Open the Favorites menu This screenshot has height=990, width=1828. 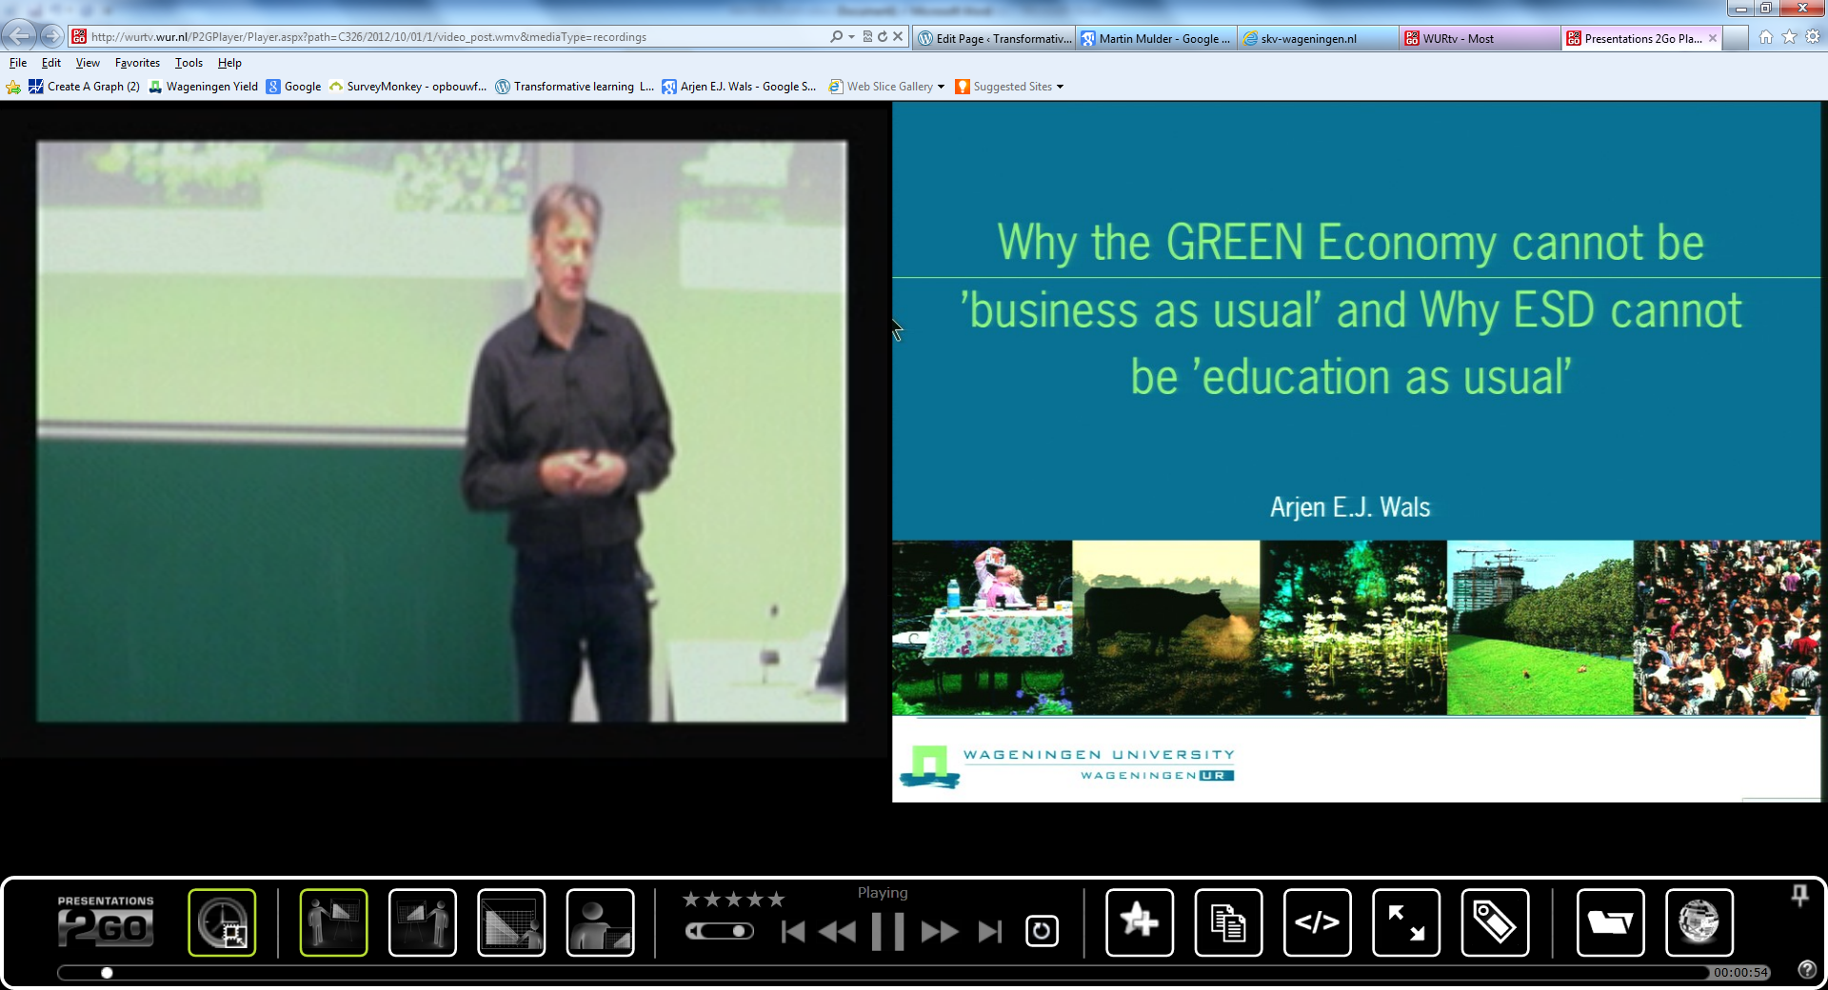pos(137,63)
